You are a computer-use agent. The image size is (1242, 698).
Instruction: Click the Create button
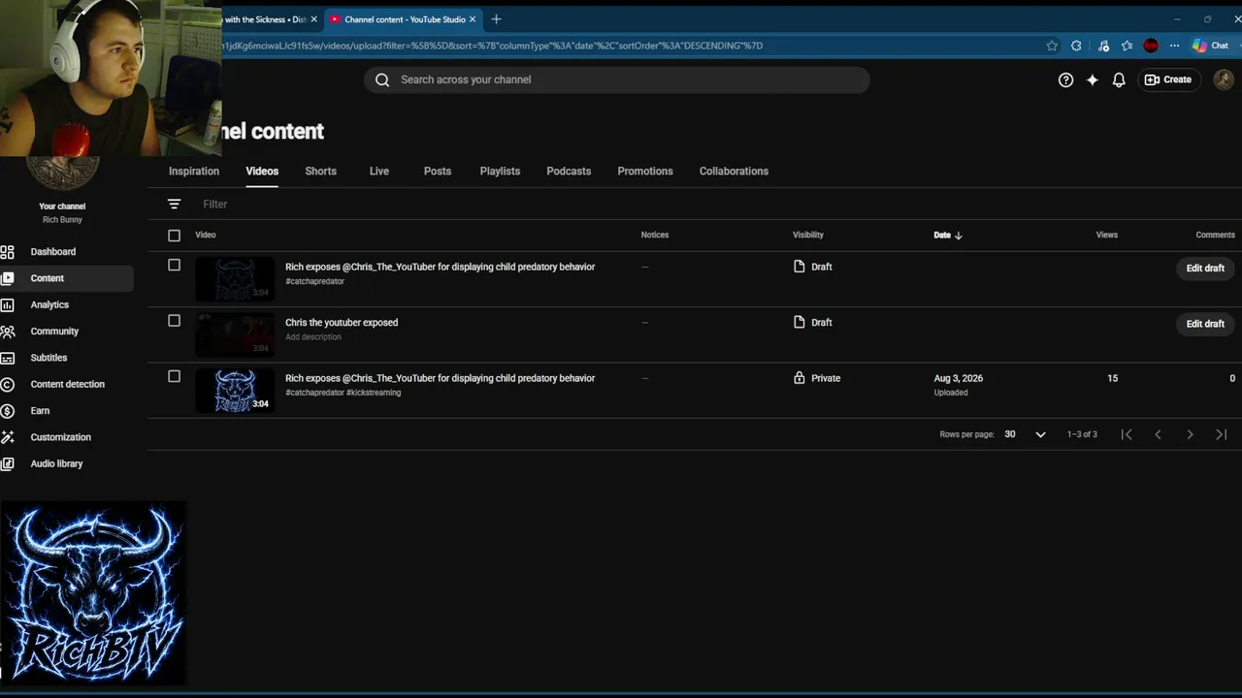[1168, 79]
